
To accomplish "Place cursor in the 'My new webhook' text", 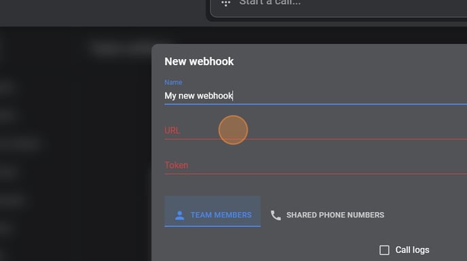I will pos(198,96).
